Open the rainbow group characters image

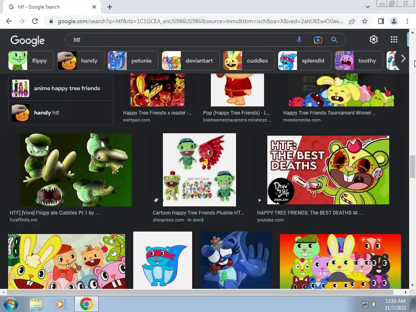(x=340, y=261)
